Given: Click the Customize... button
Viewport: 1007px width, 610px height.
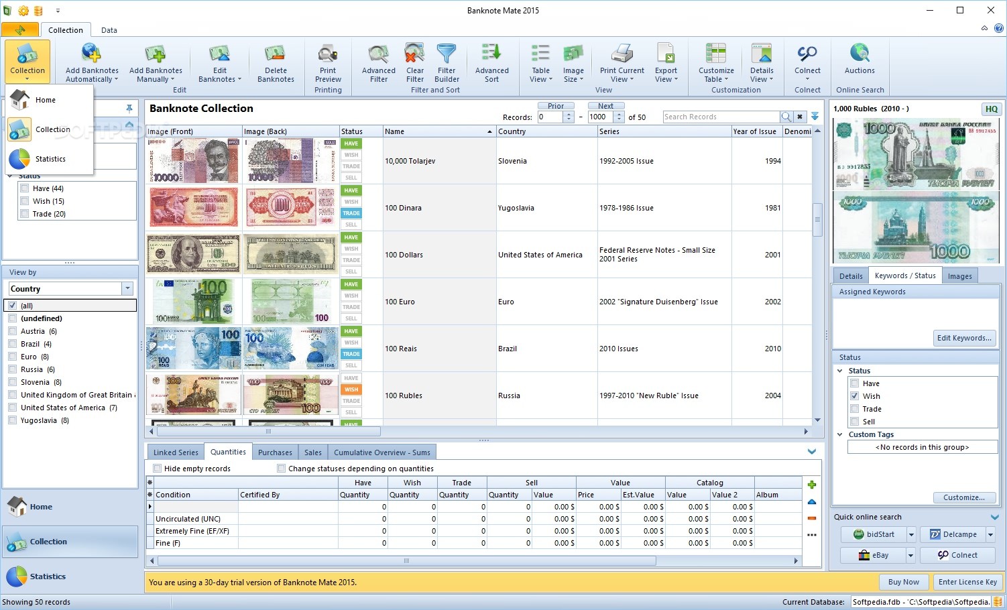Looking at the screenshot, I should (964, 497).
